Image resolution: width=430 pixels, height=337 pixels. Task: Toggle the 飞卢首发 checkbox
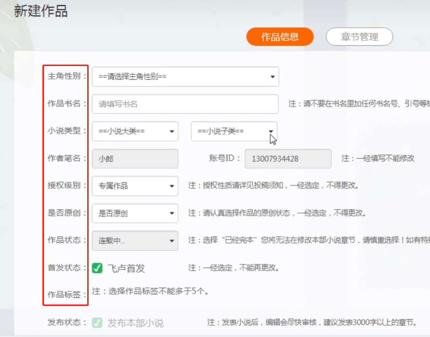coord(97,268)
